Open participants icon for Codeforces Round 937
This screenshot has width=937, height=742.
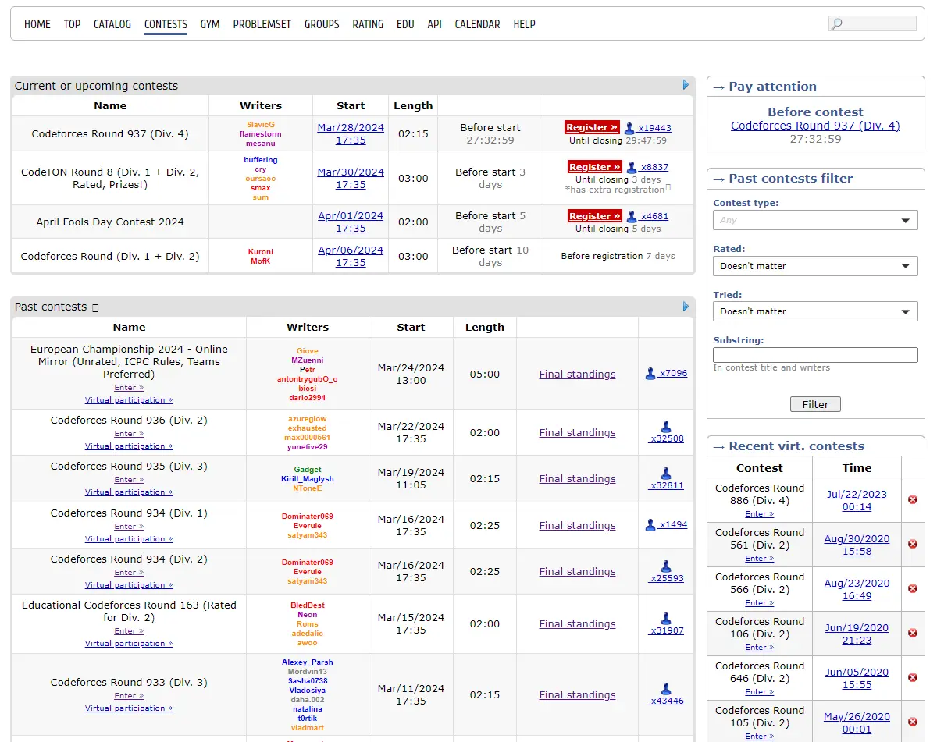tap(630, 128)
